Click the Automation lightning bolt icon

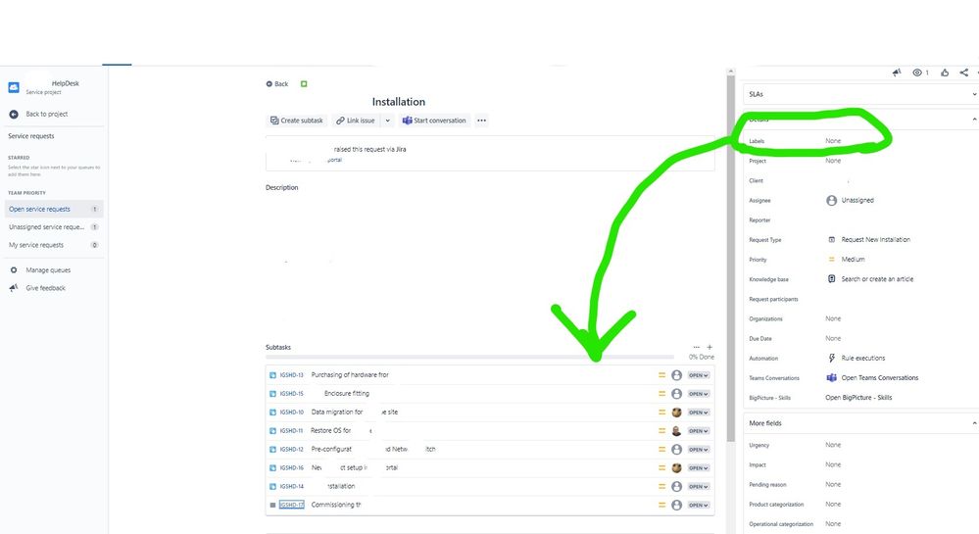tap(831, 358)
